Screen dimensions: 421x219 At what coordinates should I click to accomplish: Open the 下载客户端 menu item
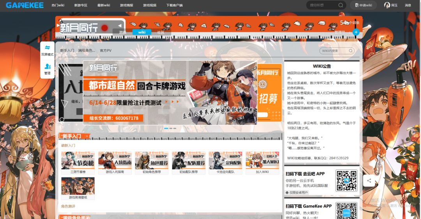tap(174, 5)
